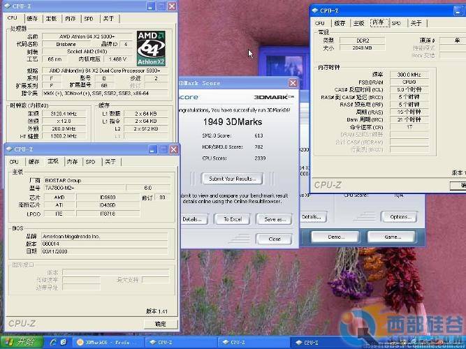The image size is (466, 349).
Task: Click To Excel in 3DMark Score dialog
Action: pyautogui.click(x=233, y=219)
